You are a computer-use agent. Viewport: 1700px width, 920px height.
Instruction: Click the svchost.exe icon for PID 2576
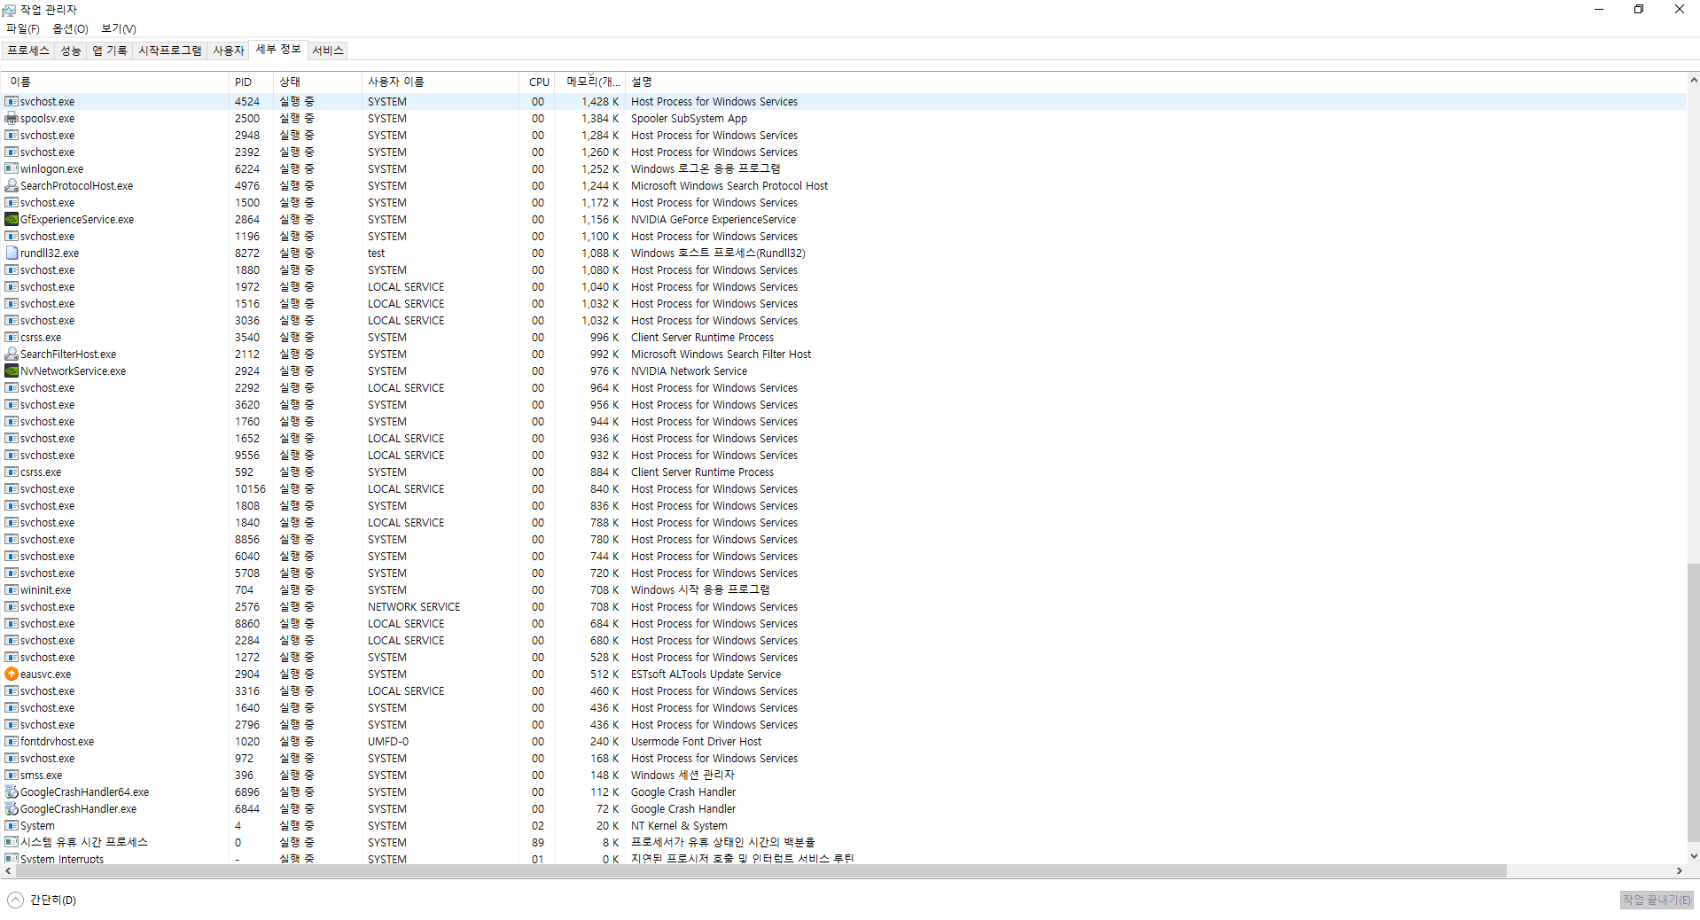pos(12,607)
